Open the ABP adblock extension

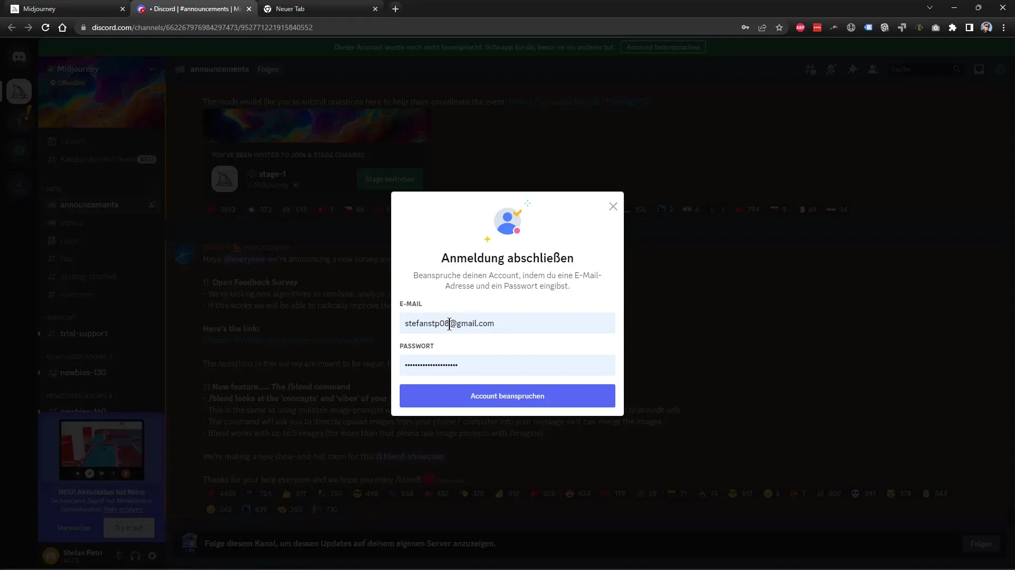[x=800, y=27]
